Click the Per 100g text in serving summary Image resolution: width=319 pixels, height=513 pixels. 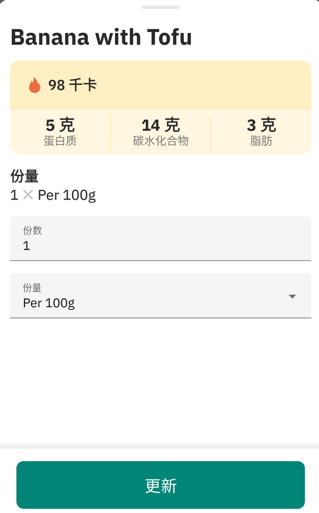click(x=67, y=195)
